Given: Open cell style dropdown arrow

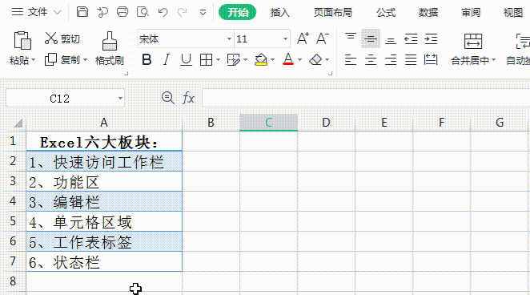Looking at the screenshot, I should 246,60.
